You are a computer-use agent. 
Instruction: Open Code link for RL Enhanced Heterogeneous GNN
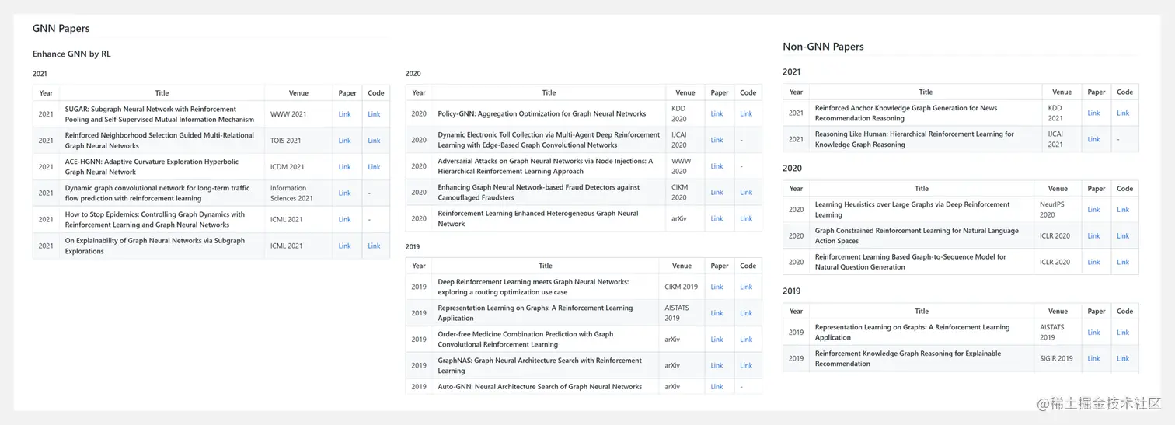746,219
